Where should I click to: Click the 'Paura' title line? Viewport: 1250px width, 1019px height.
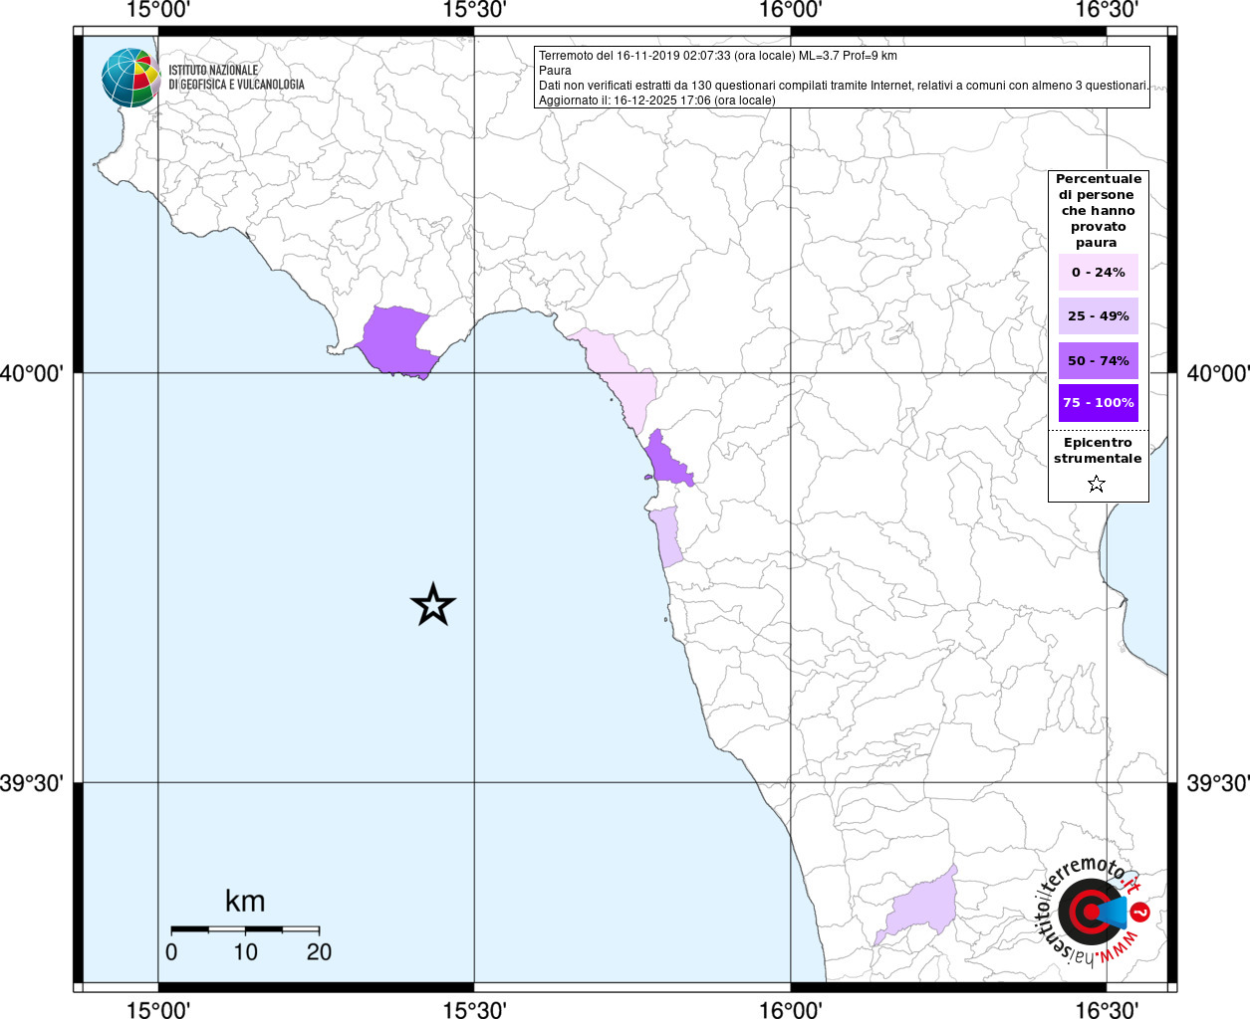pos(555,71)
